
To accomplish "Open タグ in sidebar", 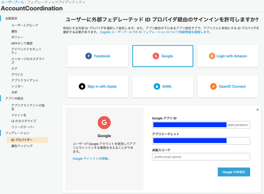I will tap(14, 69).
